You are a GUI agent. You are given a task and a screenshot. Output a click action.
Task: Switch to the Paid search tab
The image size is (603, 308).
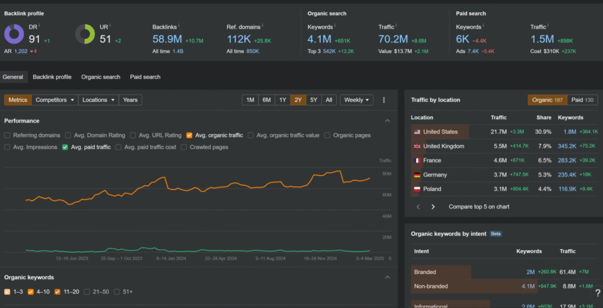click(145, 77)
